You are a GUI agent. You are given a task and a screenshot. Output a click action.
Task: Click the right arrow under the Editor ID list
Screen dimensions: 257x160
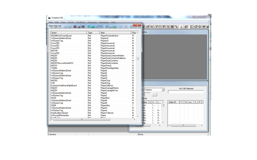[202, 125]
